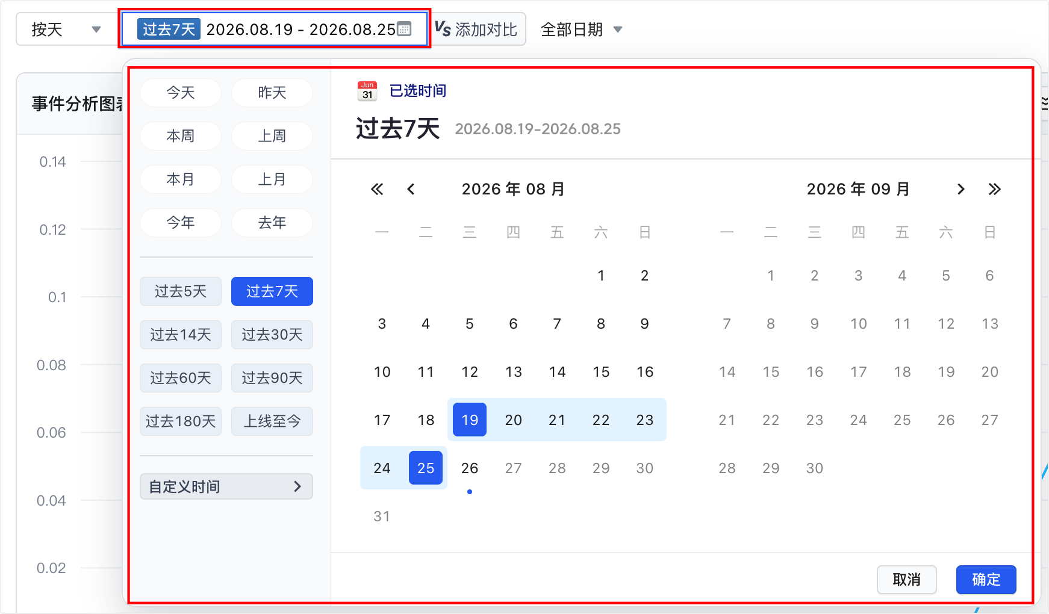The image size is (1049, 614).
Task: Select August 19 in the calendar
Action: [470, 420]
